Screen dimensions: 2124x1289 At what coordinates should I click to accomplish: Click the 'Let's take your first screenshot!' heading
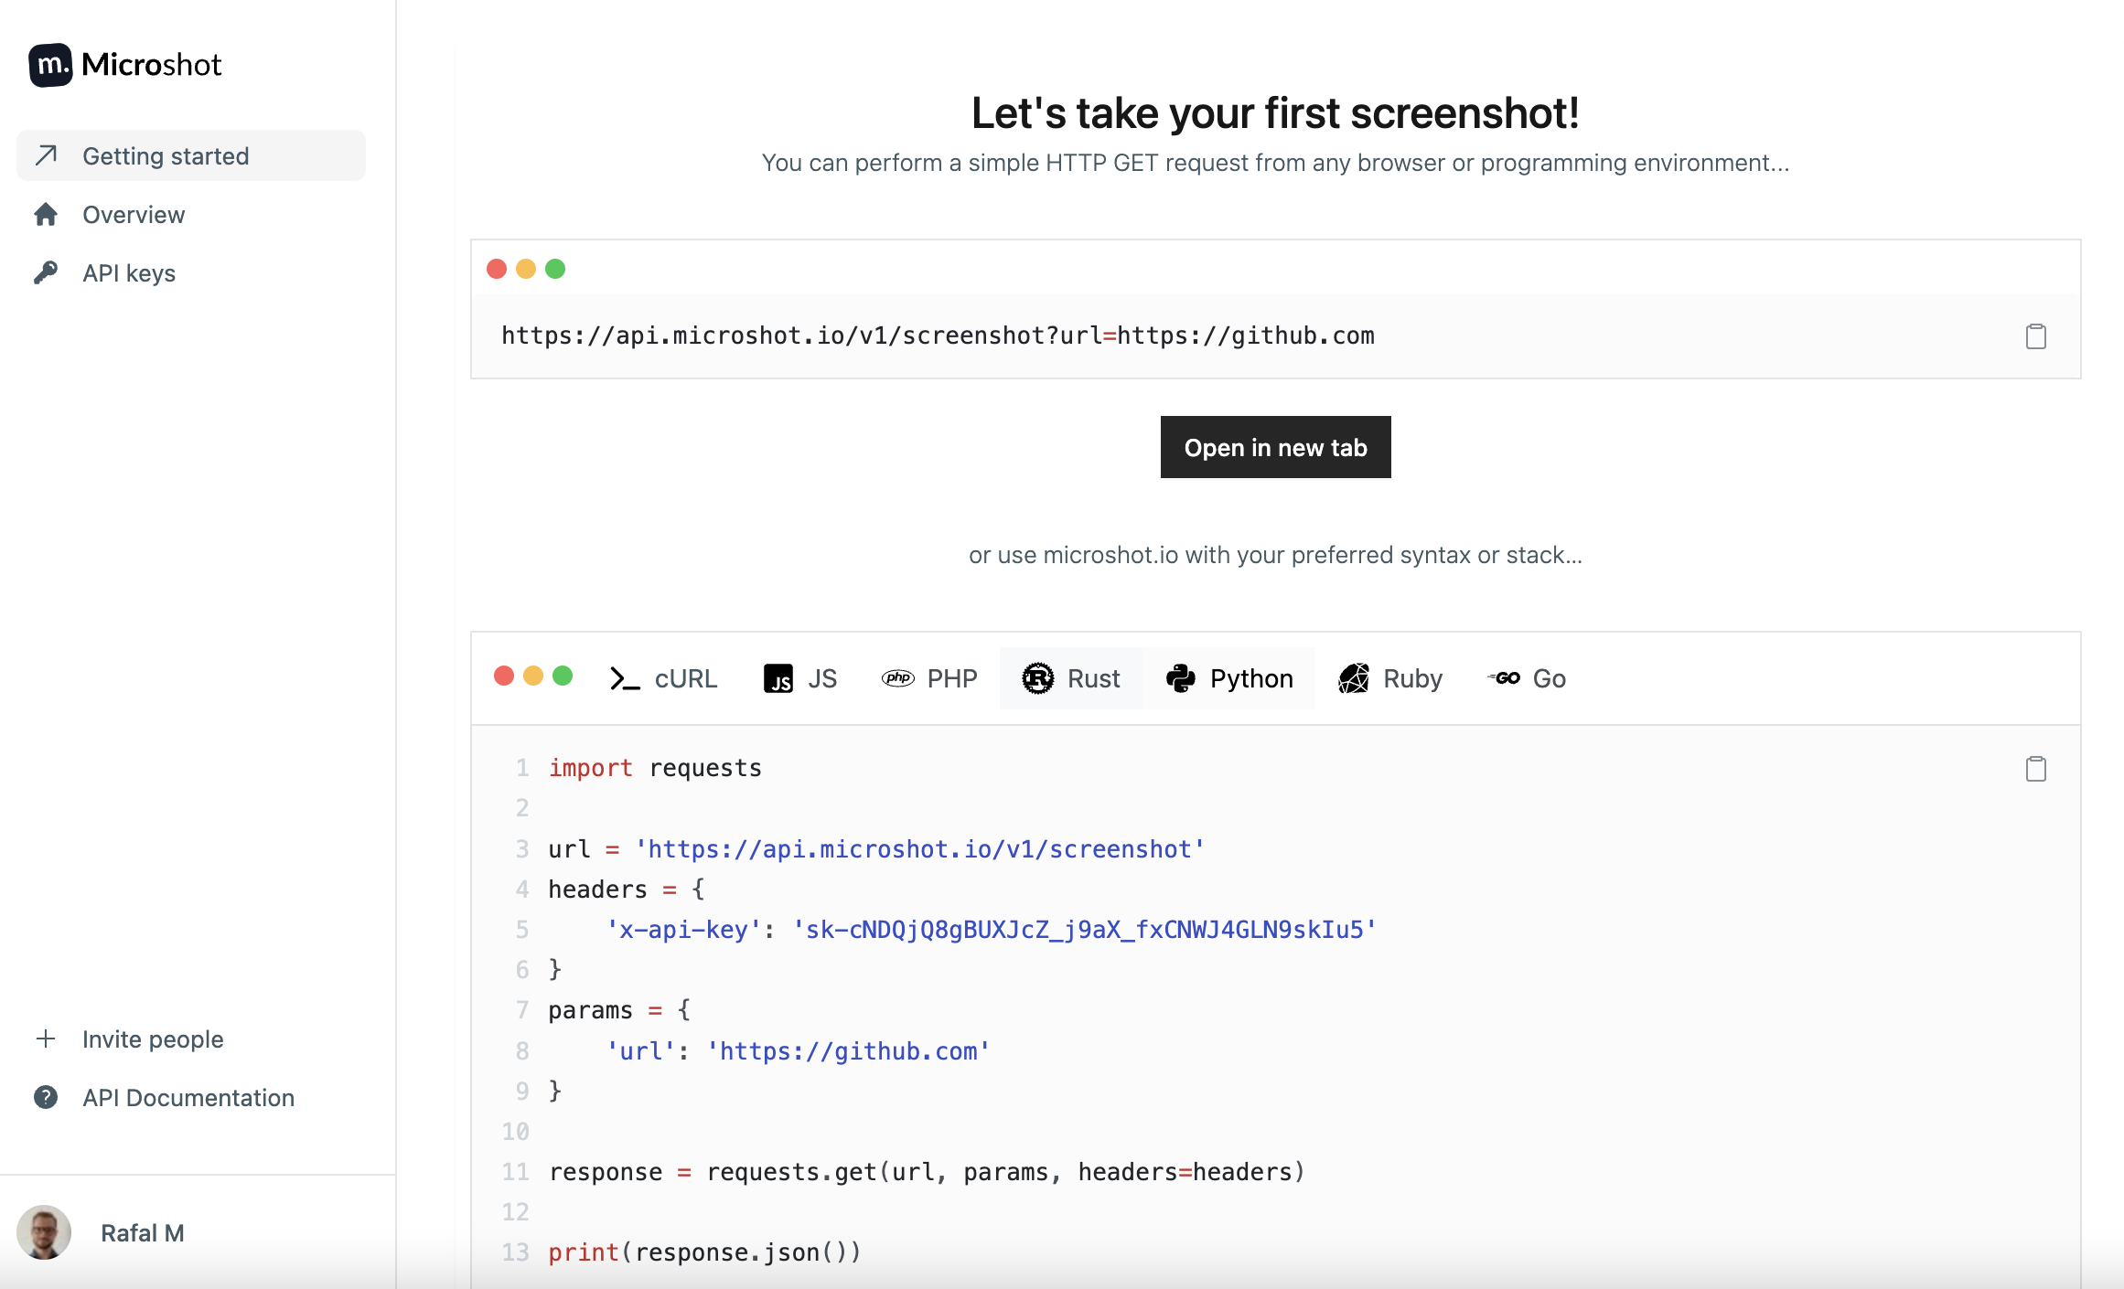tap(1276, 113)
